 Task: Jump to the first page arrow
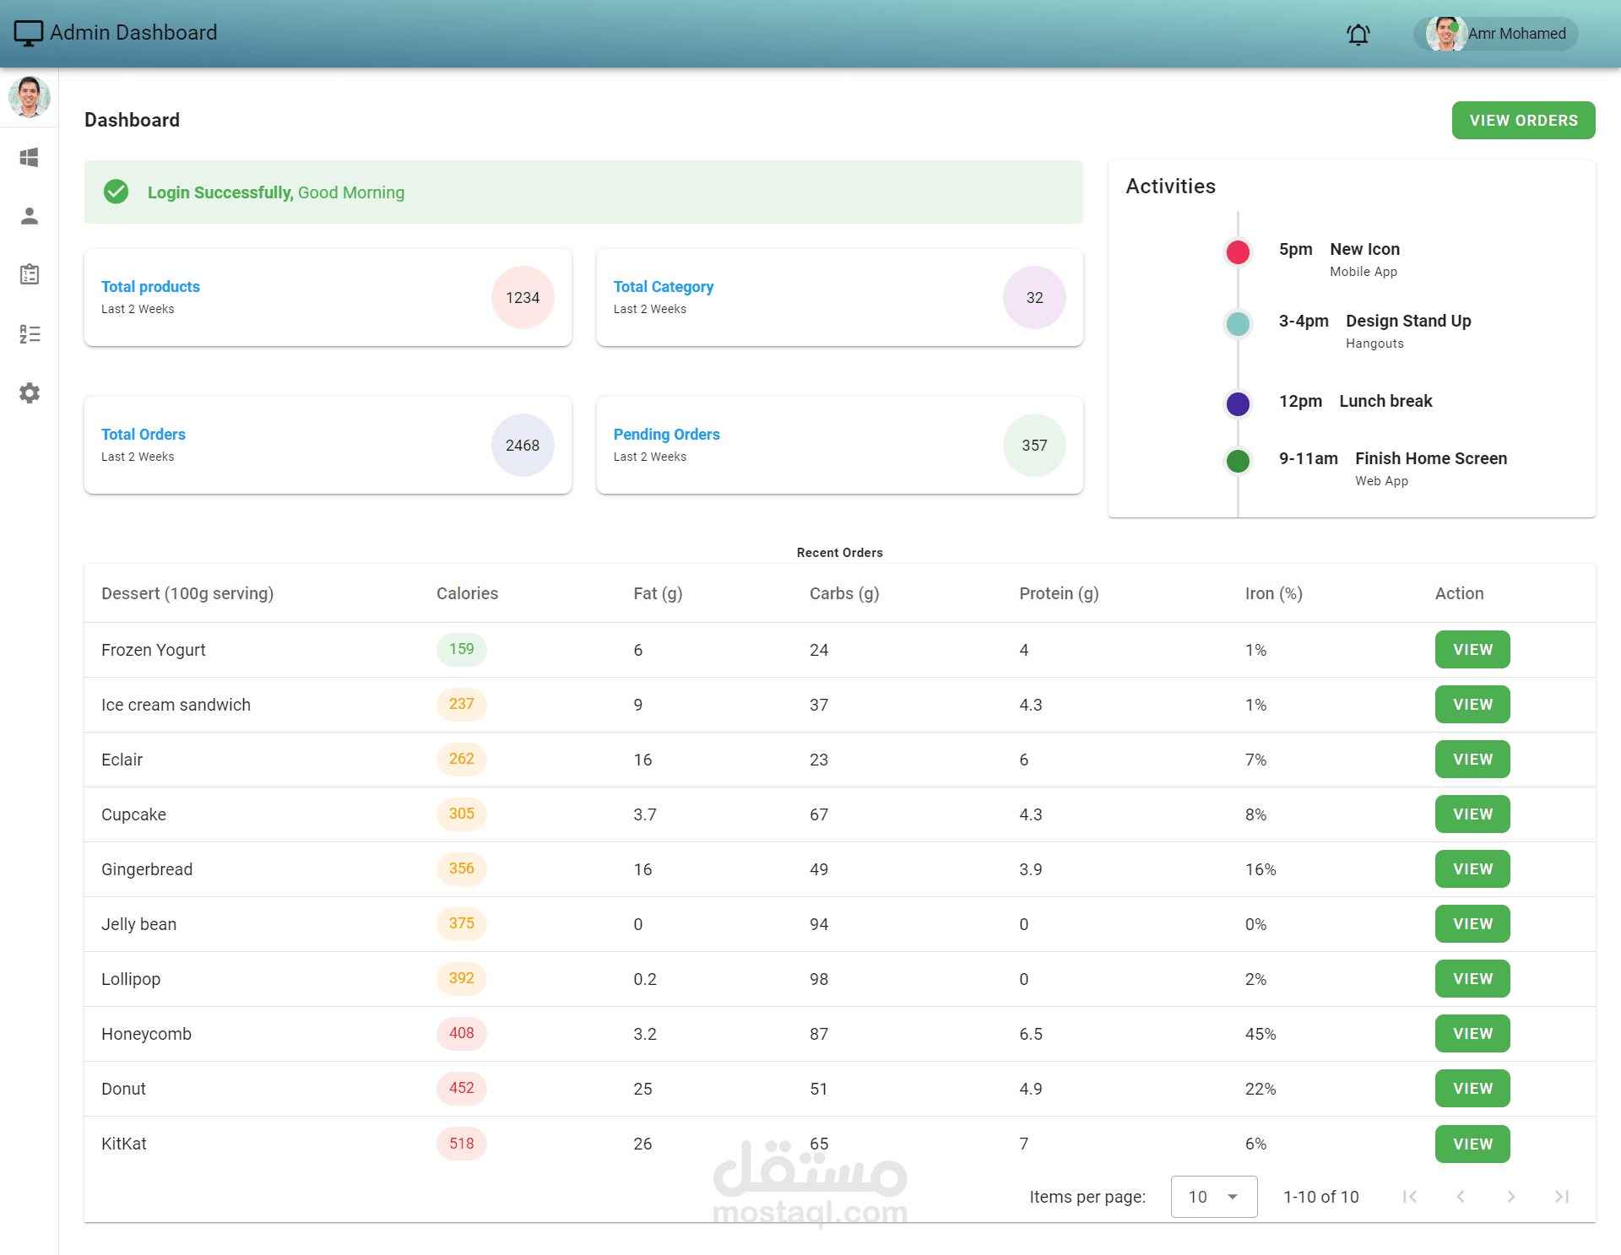[1409, 1197]
